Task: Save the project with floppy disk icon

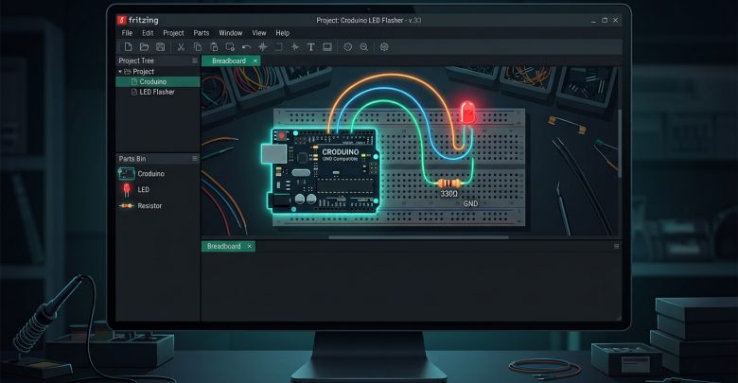Action: tap(161, 46)
